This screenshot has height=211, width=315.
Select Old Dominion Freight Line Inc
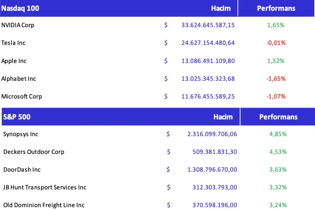click(x=44, y=205)
